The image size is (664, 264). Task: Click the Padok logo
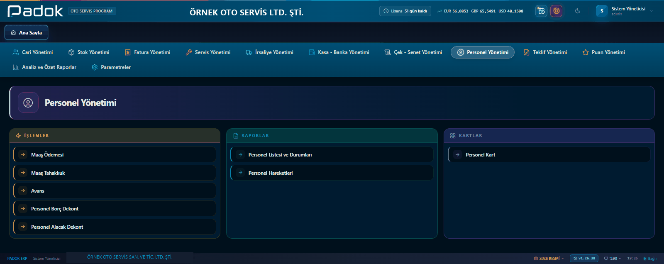coord(35,11)
